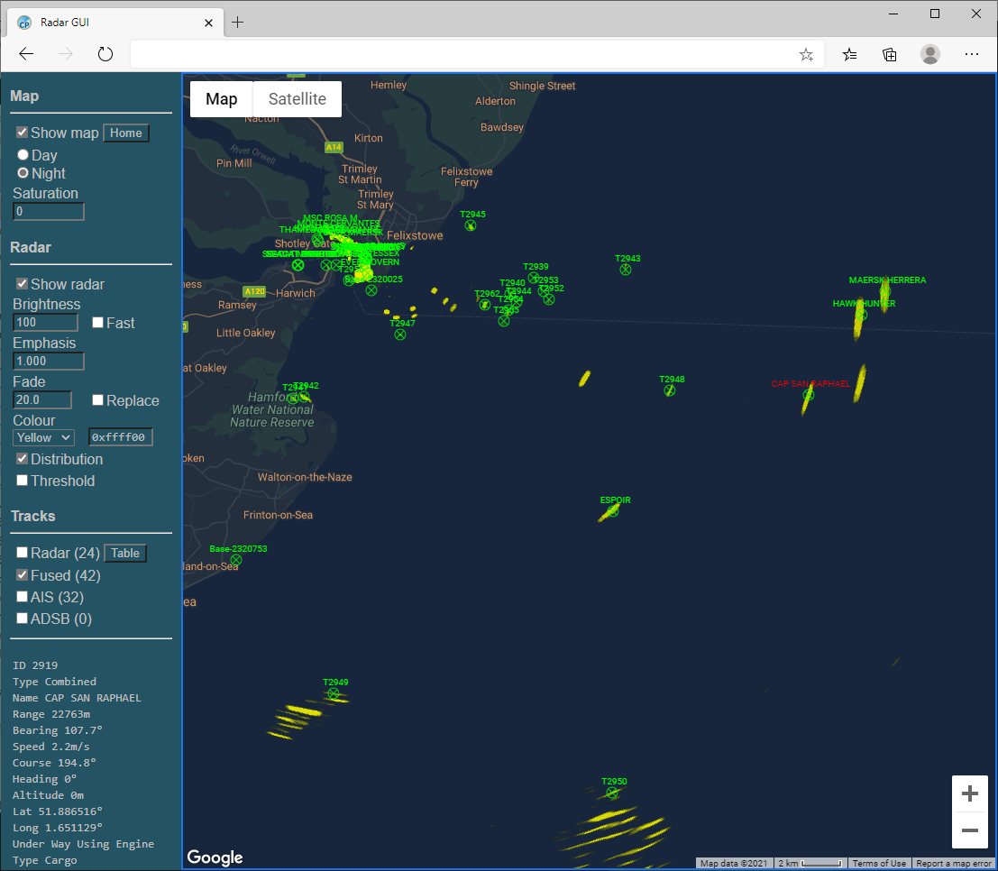The image size is (998, 871).
Task: Click the T2945 track marker icon
Action: point(470,225)
